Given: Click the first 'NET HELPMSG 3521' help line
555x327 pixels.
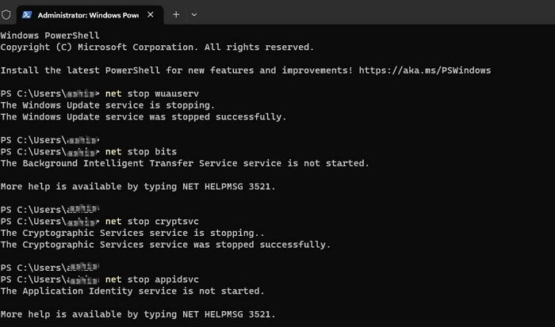Looking at the screenshot, I should 137,186.
